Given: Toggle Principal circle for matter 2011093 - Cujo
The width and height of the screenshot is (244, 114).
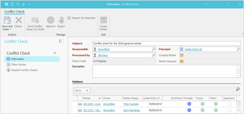Looking at the screenshot, I should [189, 104].
